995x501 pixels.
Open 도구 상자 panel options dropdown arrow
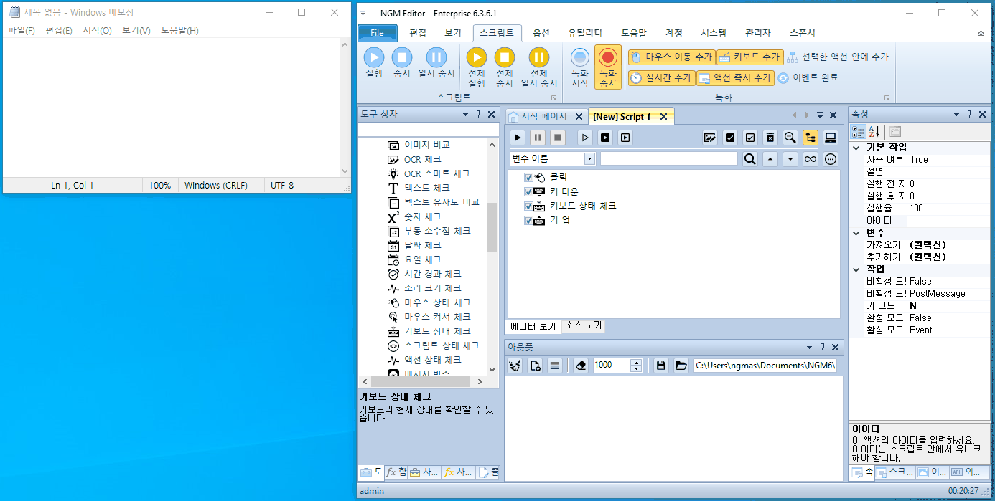point(465,115)
